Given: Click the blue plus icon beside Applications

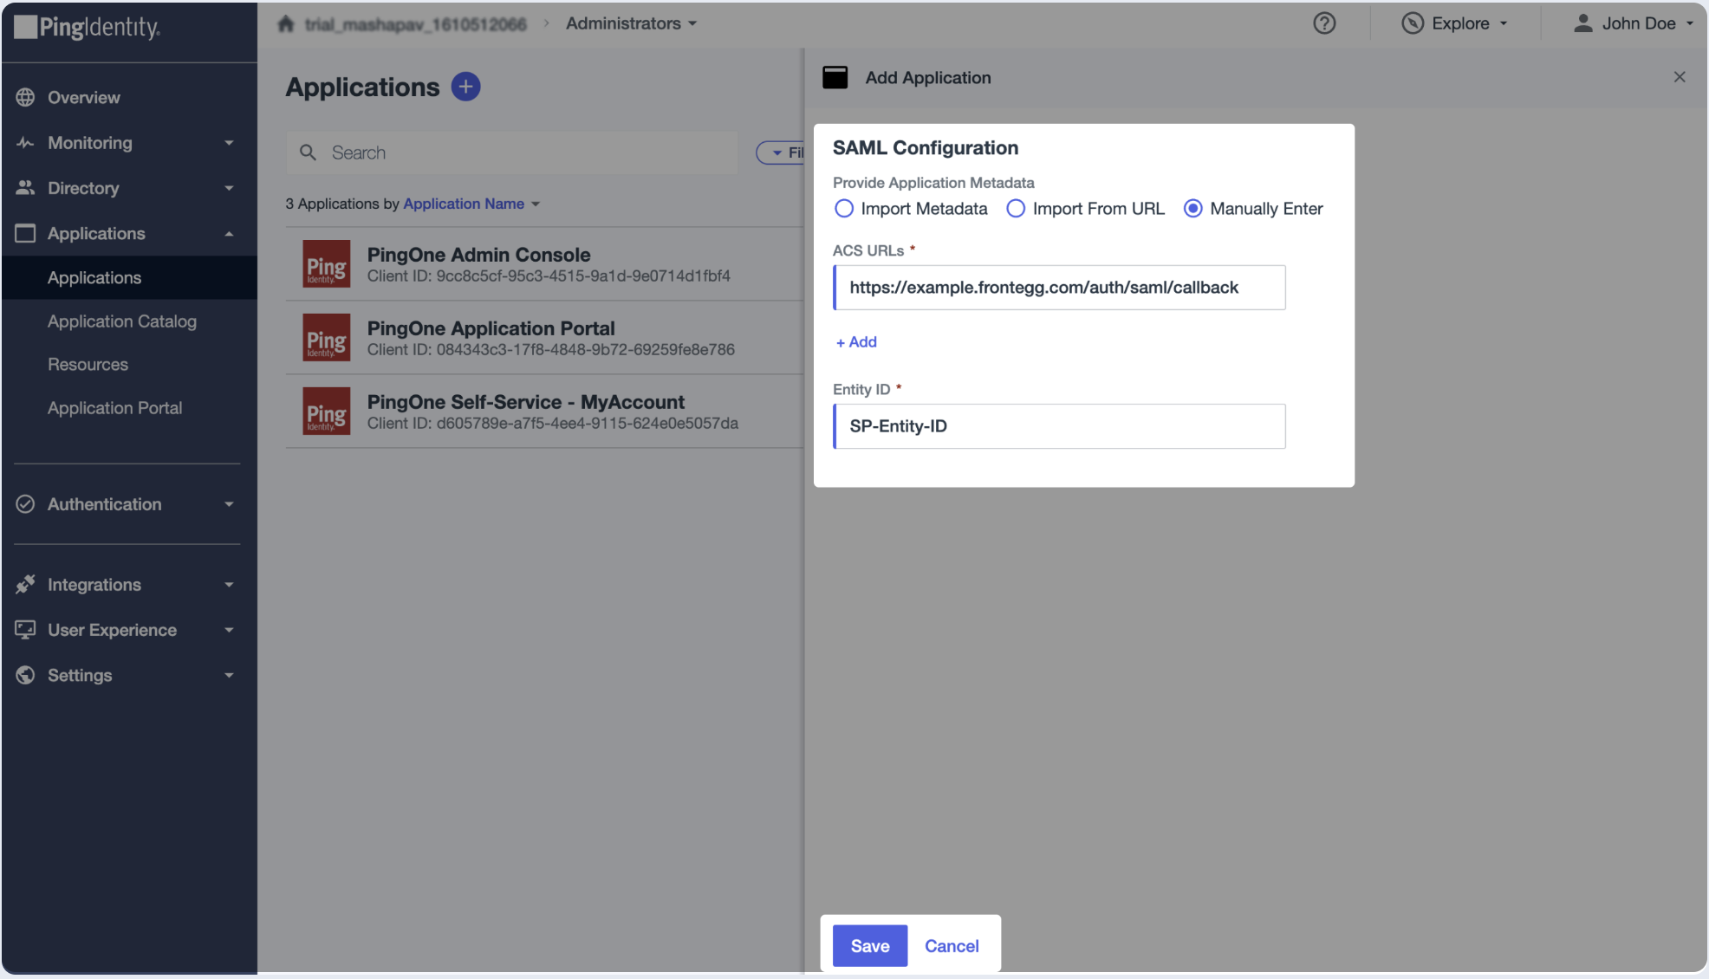Looking at the screenshot, I should [x=465, y=87].
